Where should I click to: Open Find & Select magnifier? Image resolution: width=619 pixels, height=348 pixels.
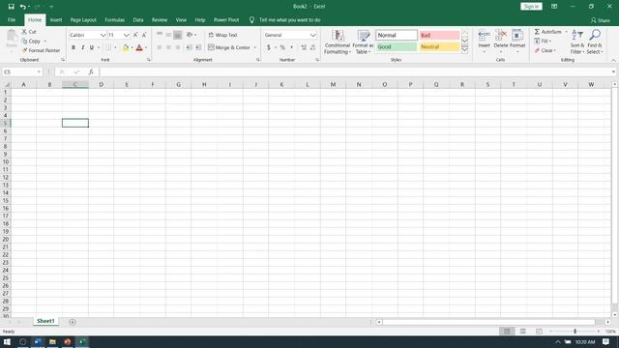click(595, 42)
